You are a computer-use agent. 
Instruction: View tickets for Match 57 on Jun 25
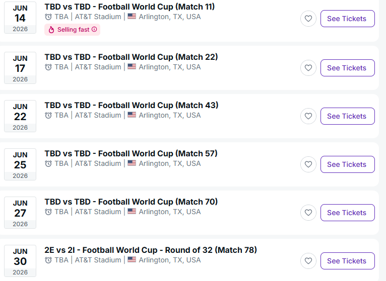[347, 164]
